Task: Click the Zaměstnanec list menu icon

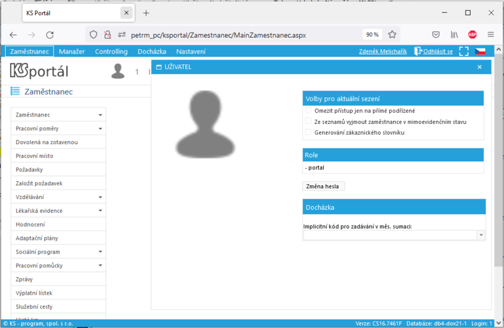Action: [x=15, y=91]
